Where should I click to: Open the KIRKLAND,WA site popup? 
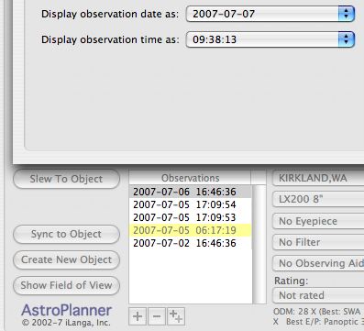coord(318,178)
